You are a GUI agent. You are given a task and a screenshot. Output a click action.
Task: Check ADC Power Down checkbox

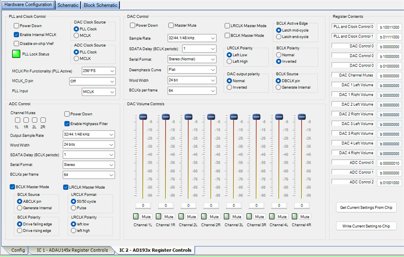pos(67,114)
